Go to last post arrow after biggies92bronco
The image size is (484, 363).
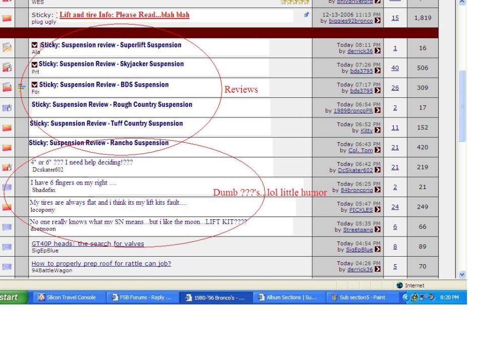pyautogui.click(x=378, y=21)
